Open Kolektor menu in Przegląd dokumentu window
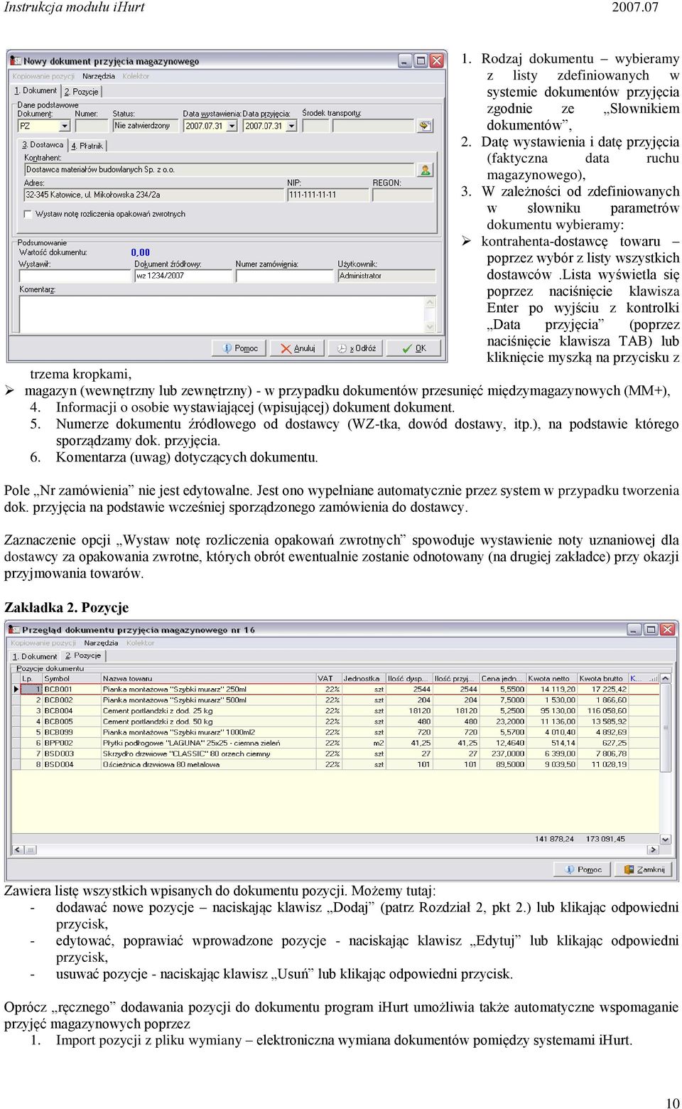 pos(140,643)
